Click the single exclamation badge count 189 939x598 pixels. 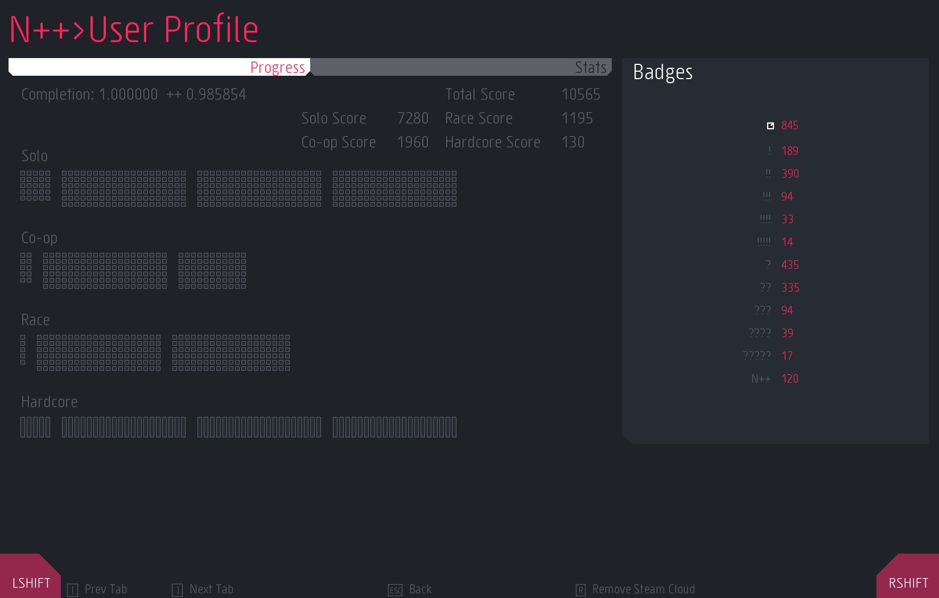(x=790, y=151)
